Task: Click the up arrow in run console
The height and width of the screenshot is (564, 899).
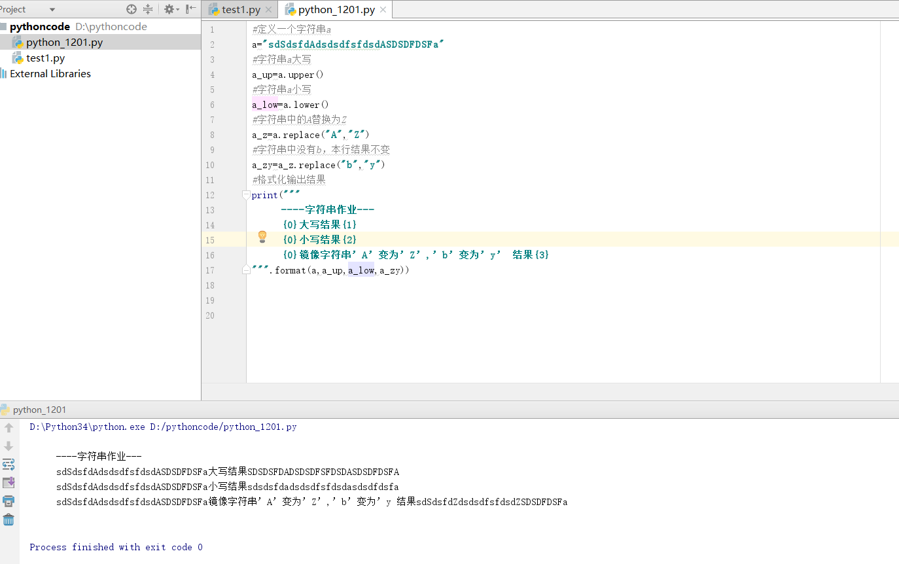Action: point(9,428)
